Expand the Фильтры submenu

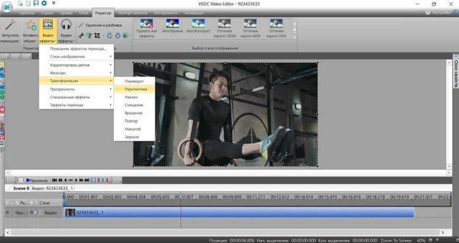76,73
